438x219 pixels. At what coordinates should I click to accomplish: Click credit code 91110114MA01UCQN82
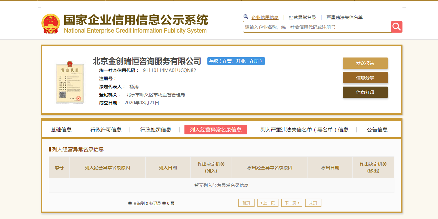170,70
